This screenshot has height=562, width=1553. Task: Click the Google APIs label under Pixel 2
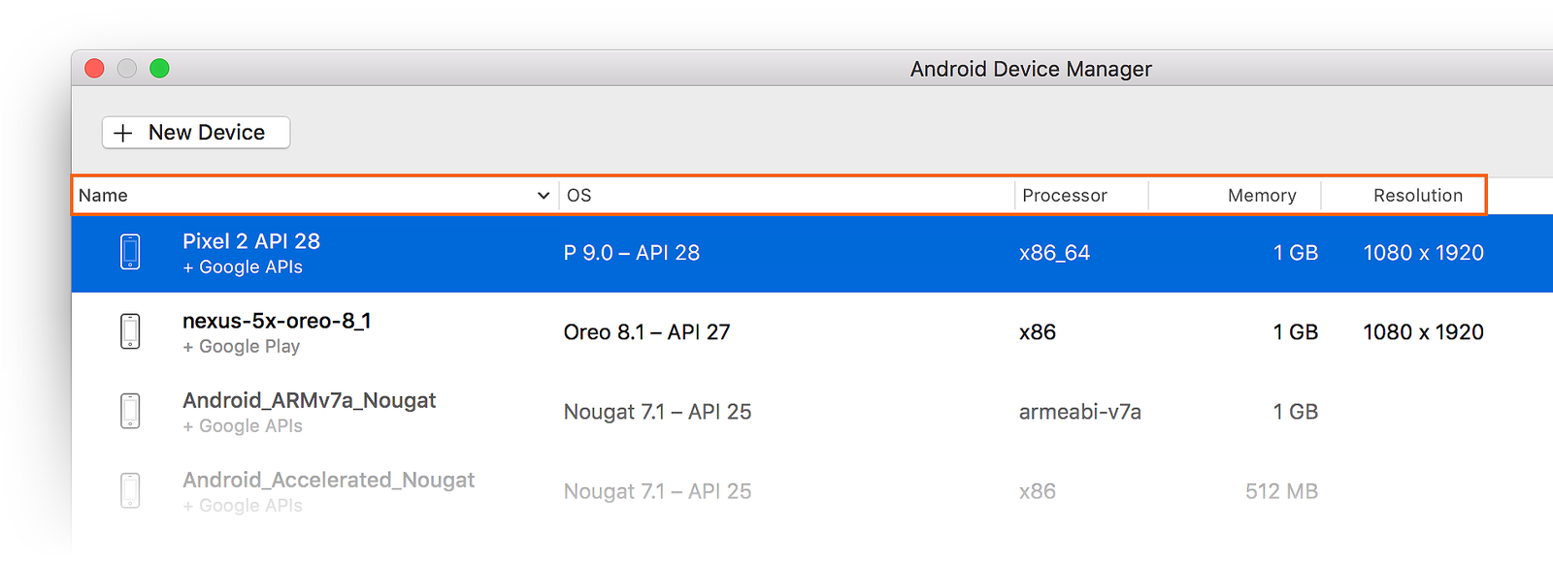[242, 266]
